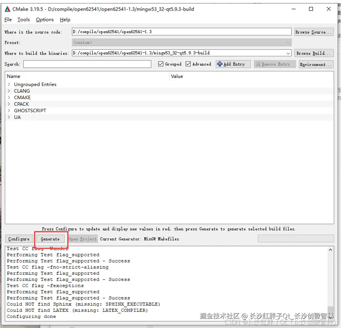Maximize the CMake window
This screenshot has height=328, width=342.
click(311, 9)
